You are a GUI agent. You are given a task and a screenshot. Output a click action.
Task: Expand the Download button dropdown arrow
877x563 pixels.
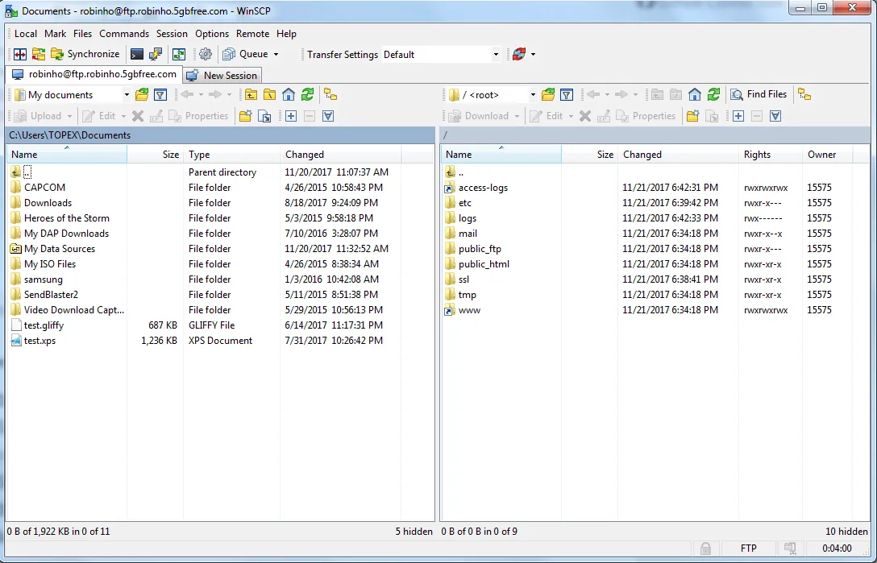pyautogui.click(x=517, y=116)
